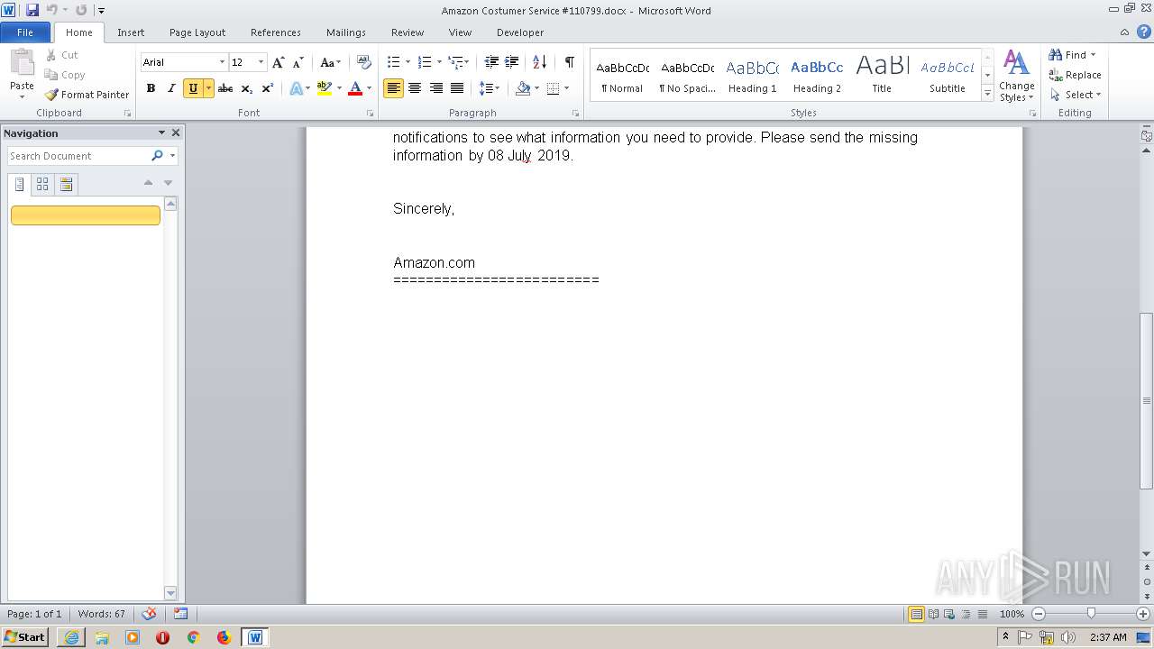This screenshot has height=649, width=1154.
Task: Click the Clear Formatting icon
Action: 364,62
